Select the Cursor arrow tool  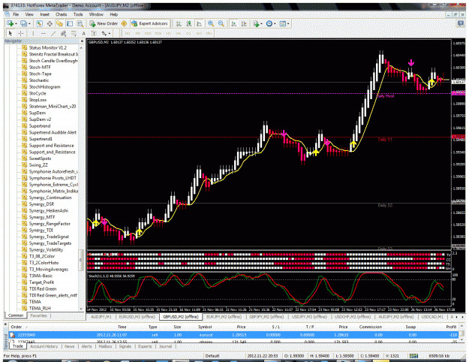[x=11, y=33]
